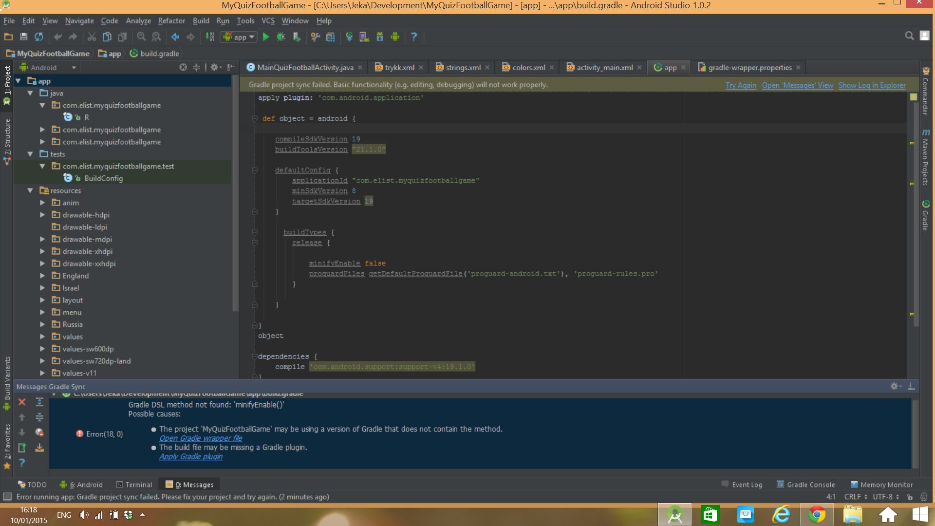This screenshot has width=935, height=526.
Task: Toggle the read-only lock icon in status bar
Action: (910, 497)
